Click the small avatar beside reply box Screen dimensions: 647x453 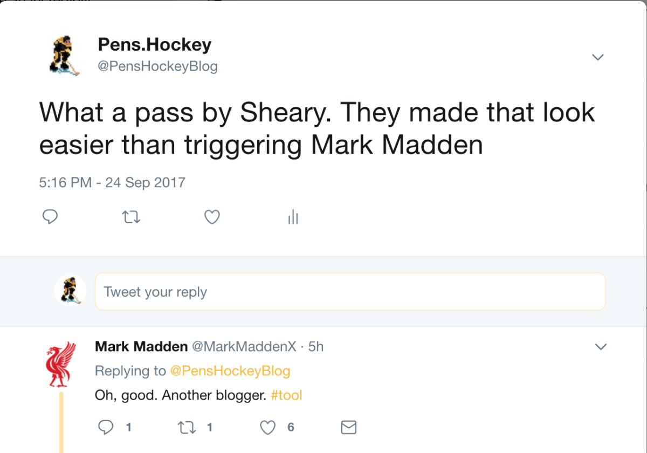point(70,291)
